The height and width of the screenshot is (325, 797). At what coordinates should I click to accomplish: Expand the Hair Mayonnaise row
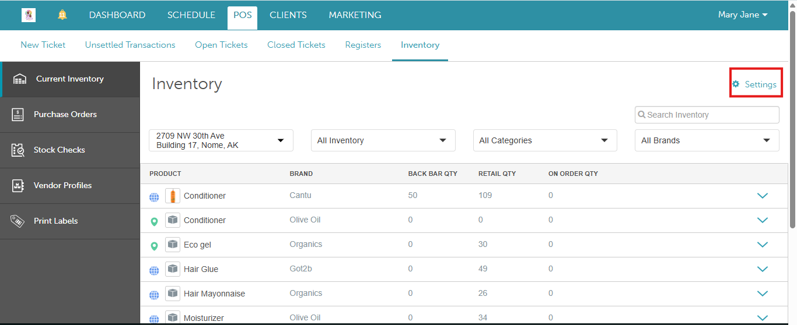[x=762, y=294]
